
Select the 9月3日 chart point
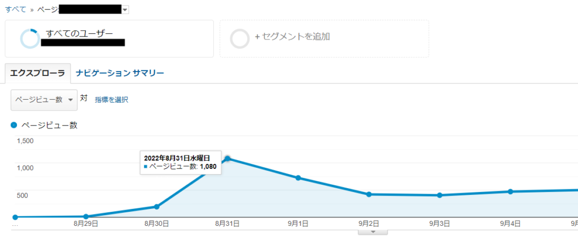(x=439, y=195)
